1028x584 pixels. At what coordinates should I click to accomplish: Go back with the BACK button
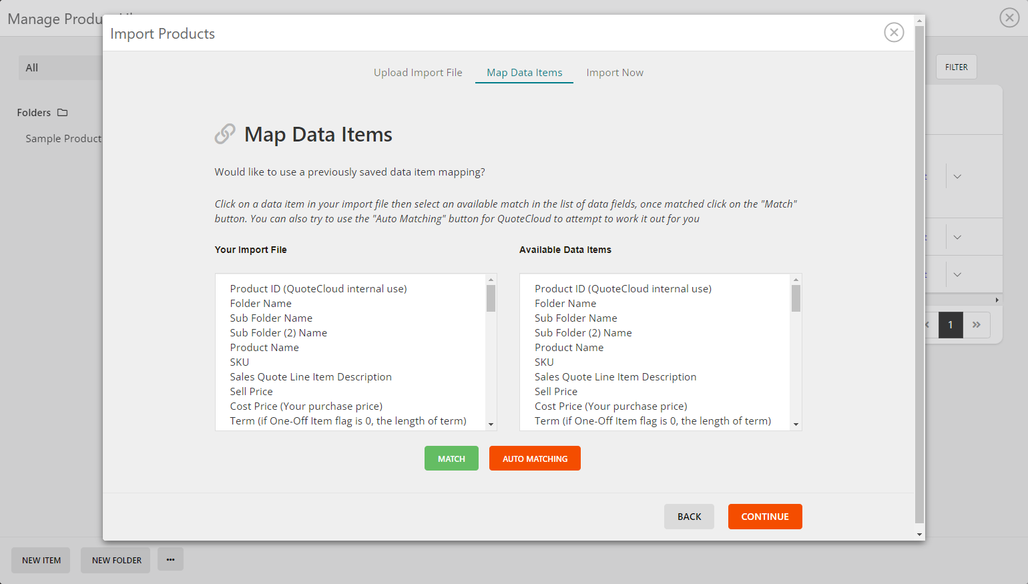[x=689, y=516]
